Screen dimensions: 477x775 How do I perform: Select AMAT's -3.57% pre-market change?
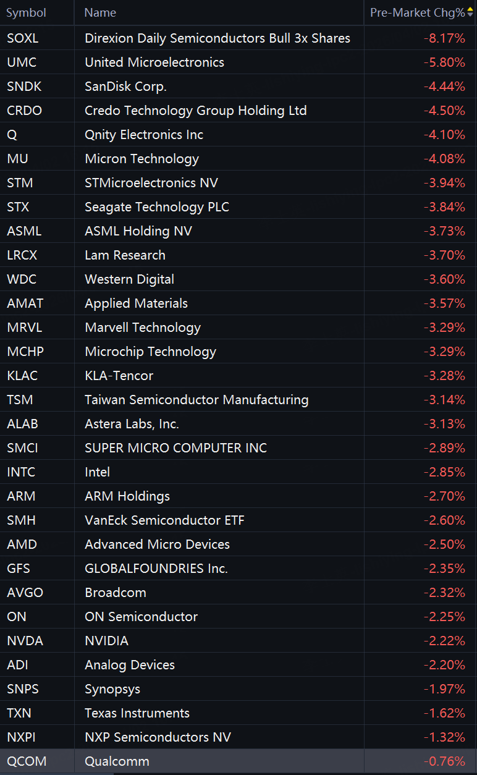coord(444,303)
